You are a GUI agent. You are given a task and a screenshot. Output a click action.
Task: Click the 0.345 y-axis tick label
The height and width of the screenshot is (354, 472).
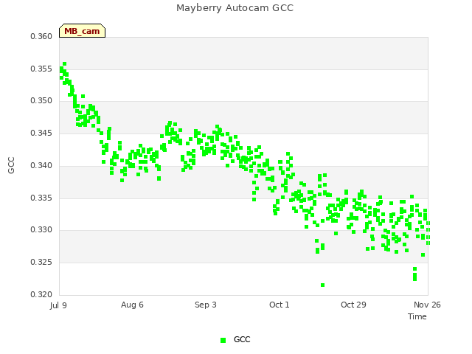pos(41,133)
